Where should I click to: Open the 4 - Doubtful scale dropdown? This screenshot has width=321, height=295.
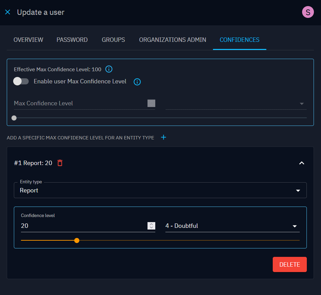(232, 226)
